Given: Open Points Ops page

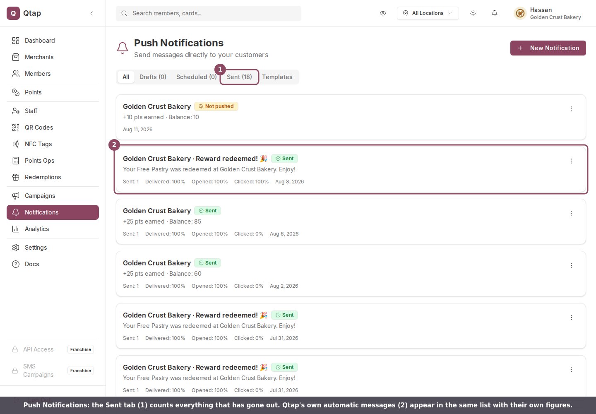Looking at the screenshot, I should click(53, 161).
